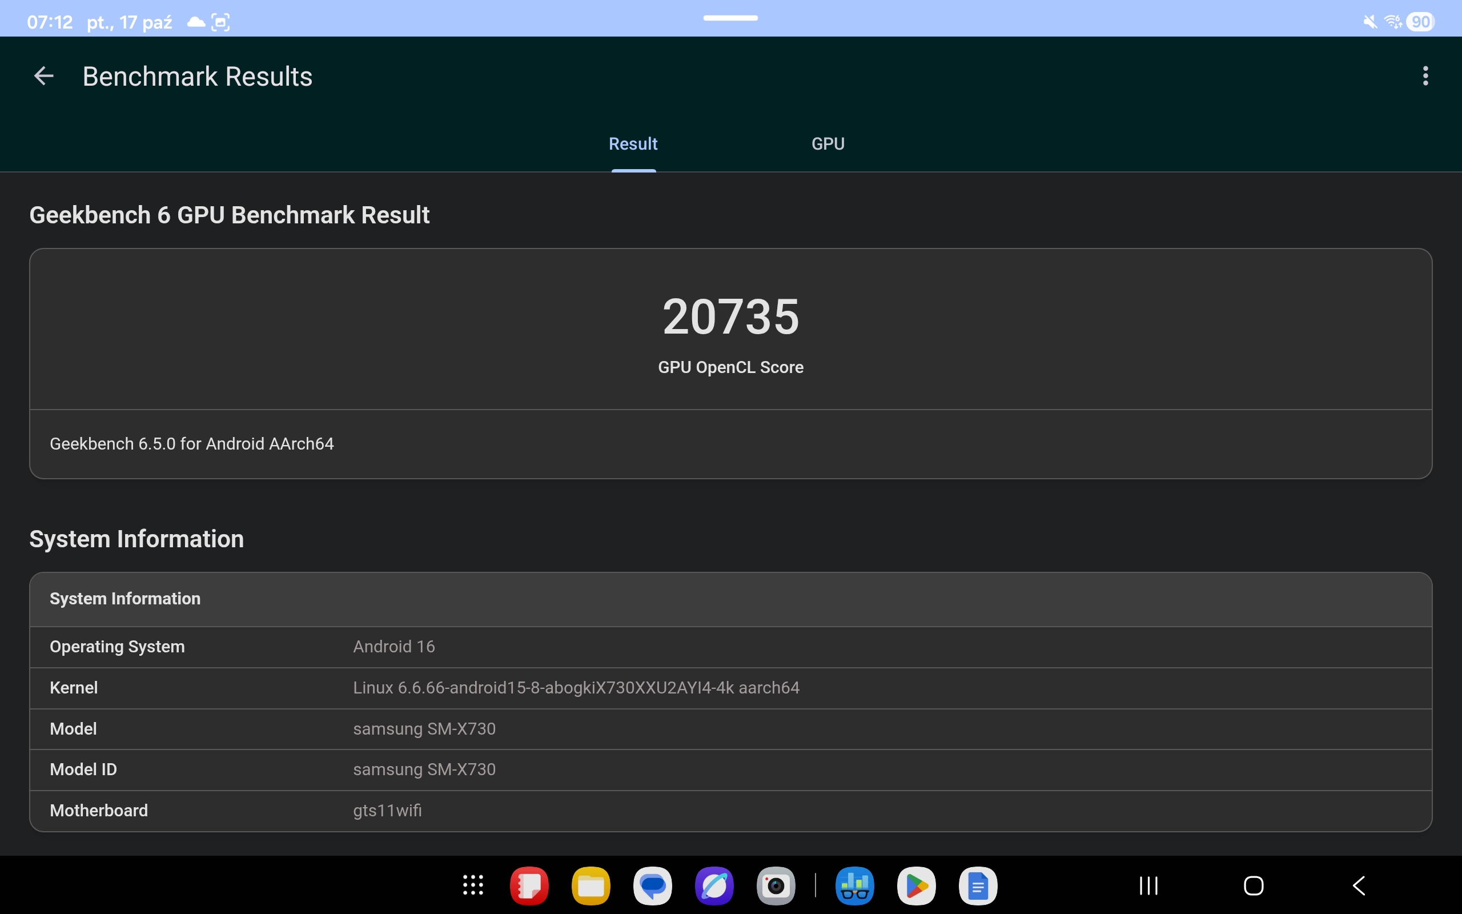Tap the recent apps navigation button
Image resolution: width=1462 pixels, height=914 pixels.
coord(1148,885)
